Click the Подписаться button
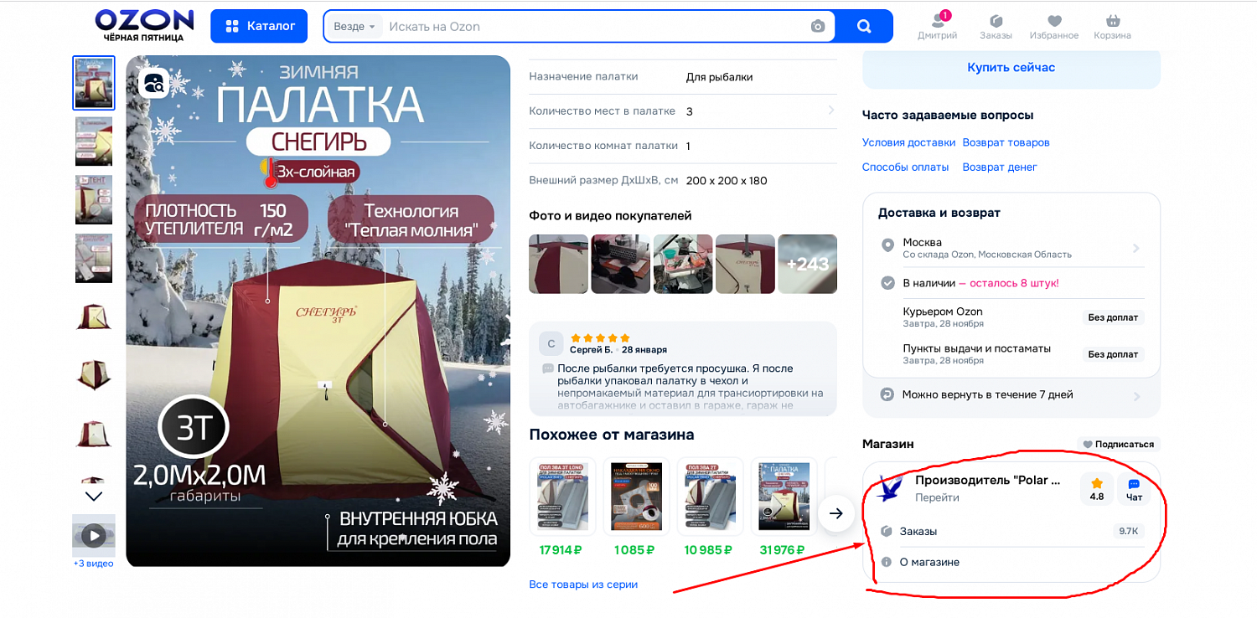 click(x=1119, y=445)
